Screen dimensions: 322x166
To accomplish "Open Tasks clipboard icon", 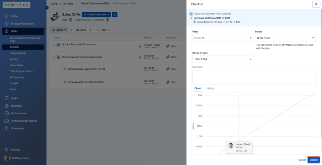I will pyautogui.click(x=7, y=98).
